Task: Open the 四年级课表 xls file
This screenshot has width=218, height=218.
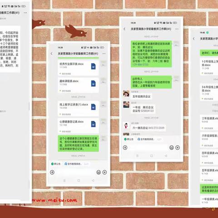Action: click(209, 157)
